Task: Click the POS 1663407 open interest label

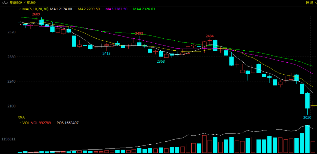Action: pyautogui.click(x=68, y=123)
